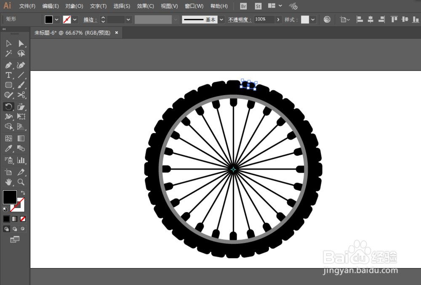Select the Paintbrush tool

click(x=21, y=85)
